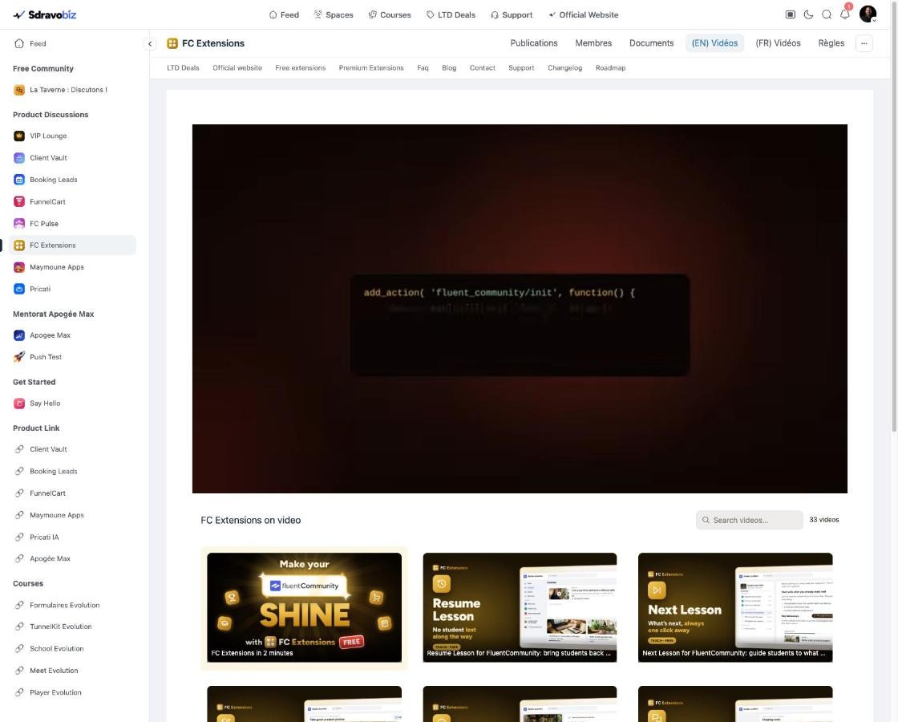This screenshot has width=898, height=722.
Task: Open Formulaires Evolution course link
Action: click(x=65, y=605)
